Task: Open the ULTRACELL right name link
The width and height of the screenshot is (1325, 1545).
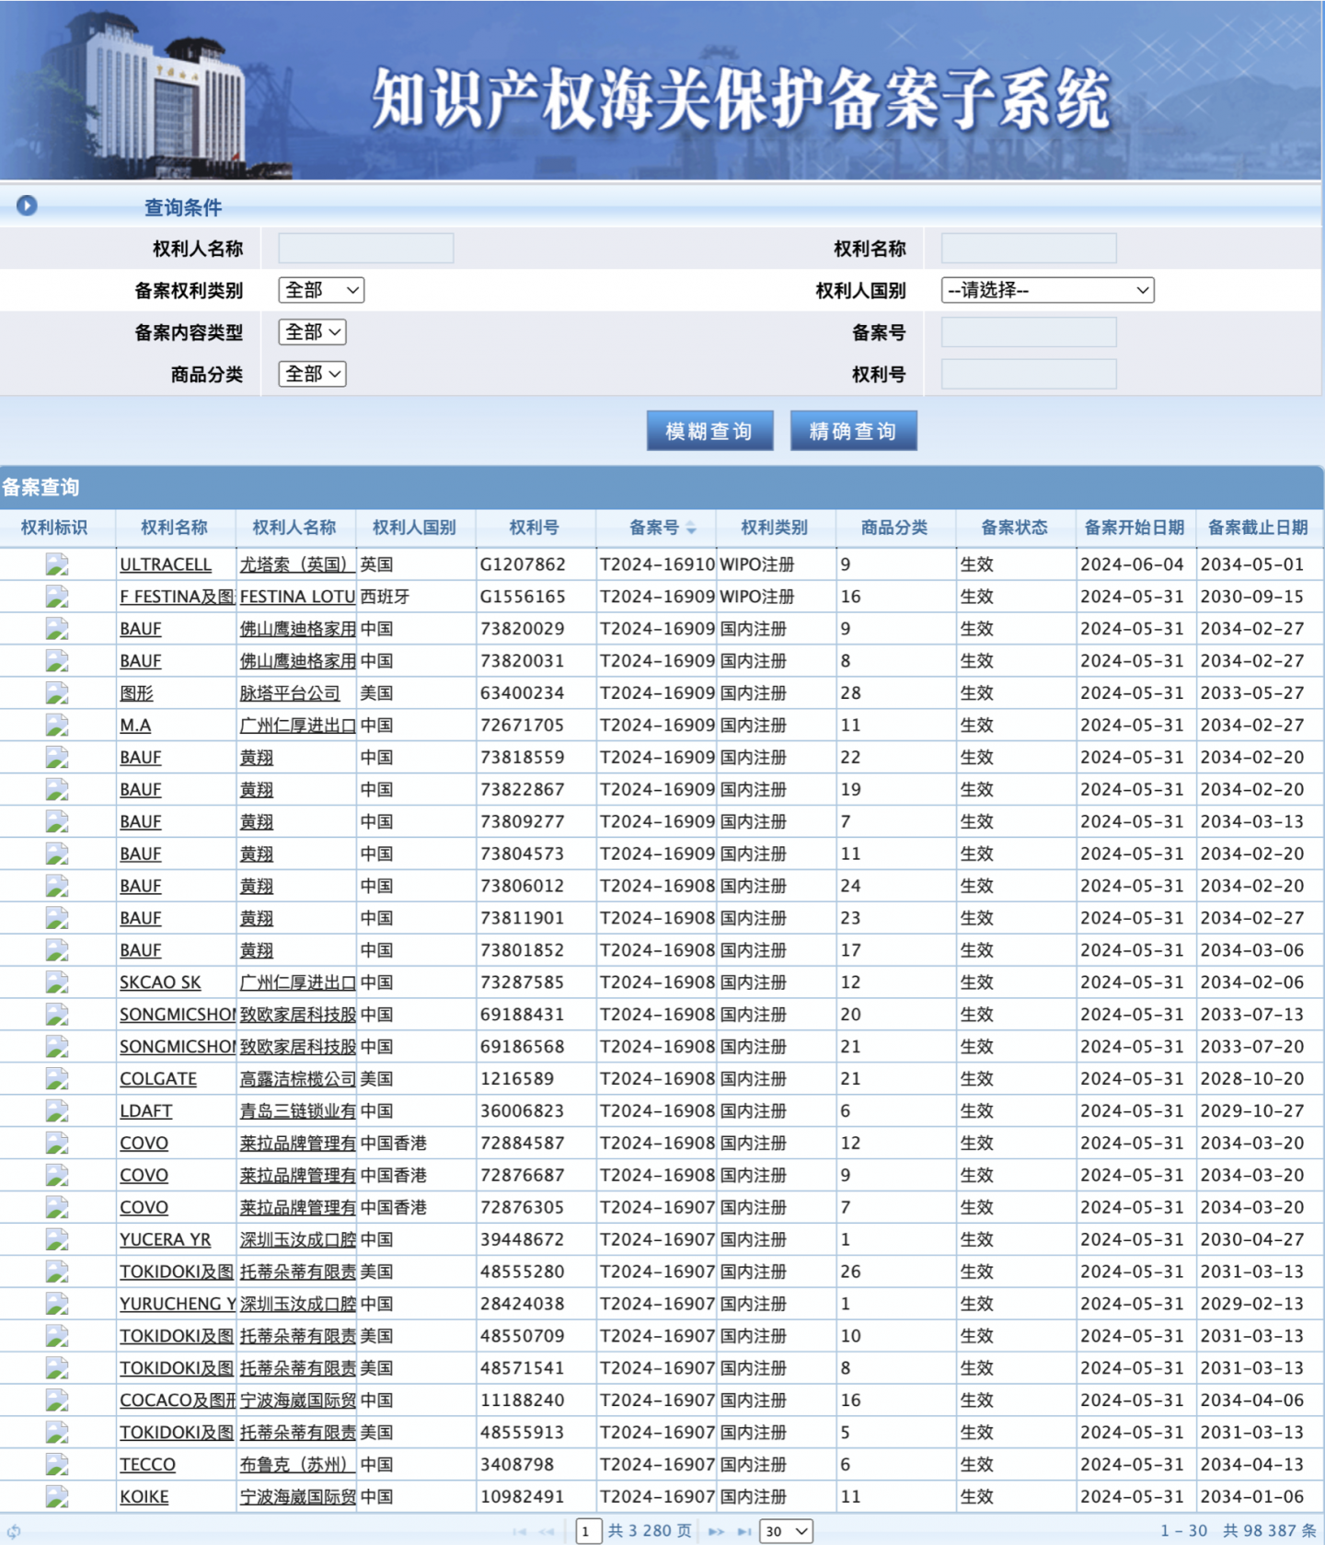Action: tap(166, 564)
